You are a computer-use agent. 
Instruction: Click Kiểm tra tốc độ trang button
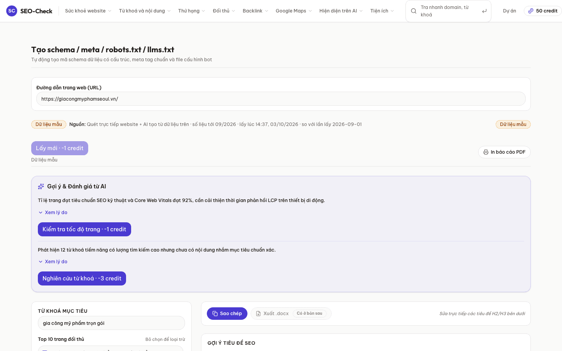pyautogui.click(x=84, y=229)
